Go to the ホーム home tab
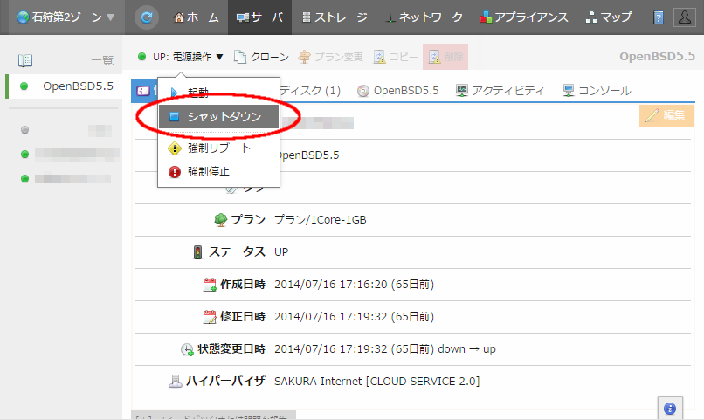704x420 pixels. coord(197,17)
